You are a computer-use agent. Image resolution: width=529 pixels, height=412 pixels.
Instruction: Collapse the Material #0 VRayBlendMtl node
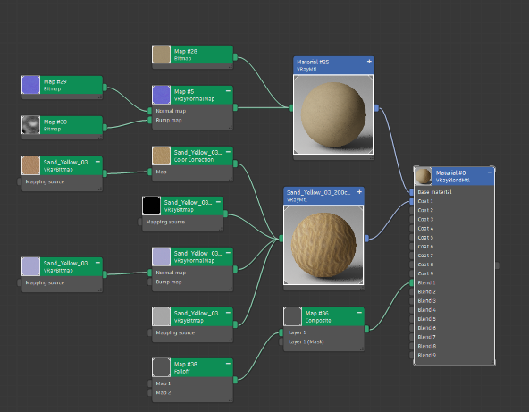click(490, 172)
